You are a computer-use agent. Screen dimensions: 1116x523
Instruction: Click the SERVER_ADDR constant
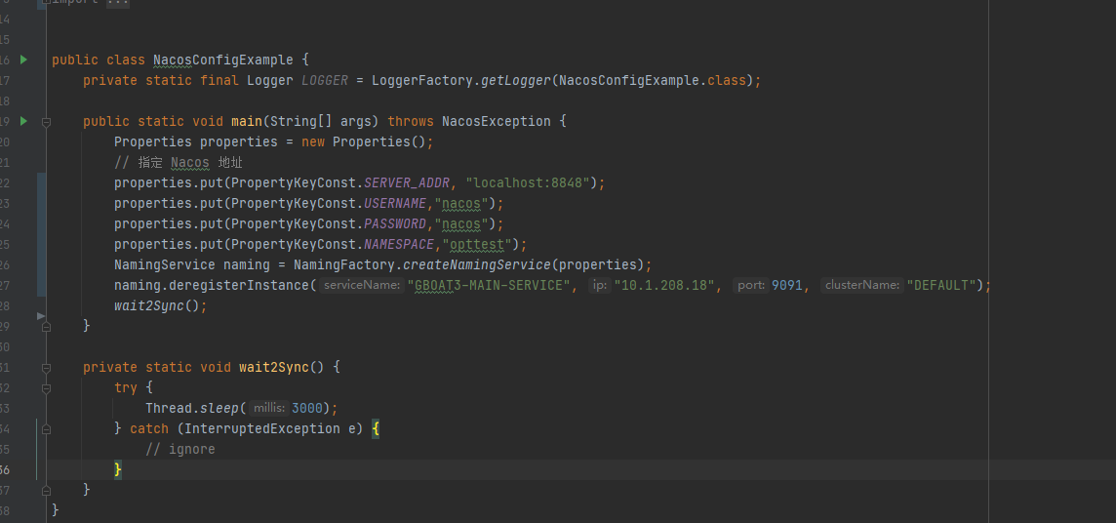(407, 182)
